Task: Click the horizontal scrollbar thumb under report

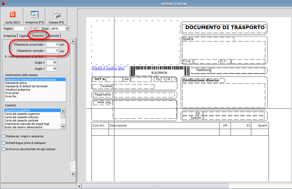Action: [x=155, y=186]
